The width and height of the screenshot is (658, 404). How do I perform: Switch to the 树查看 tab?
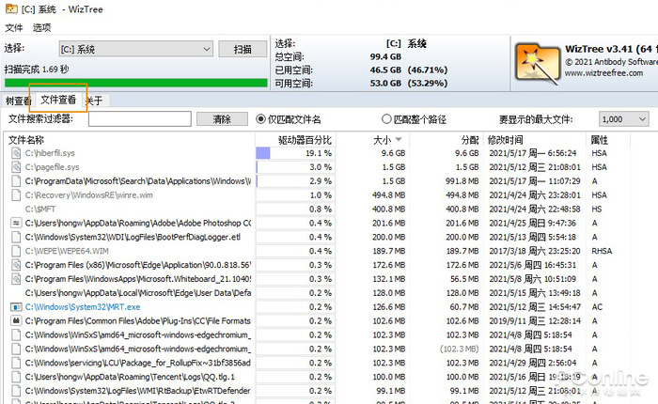click(x=17, y=101)
